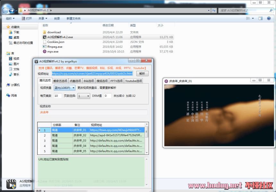
Task: Click the 库 libraries icon in the sidebar
Action: pos(8,53)
